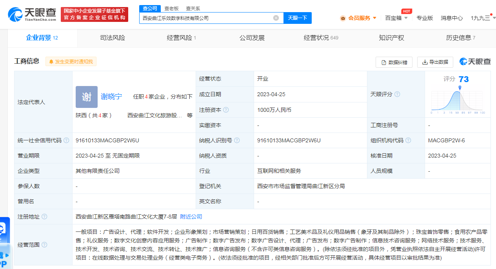
Task: Switch to the 公司发展 tab
Action: 252,38
